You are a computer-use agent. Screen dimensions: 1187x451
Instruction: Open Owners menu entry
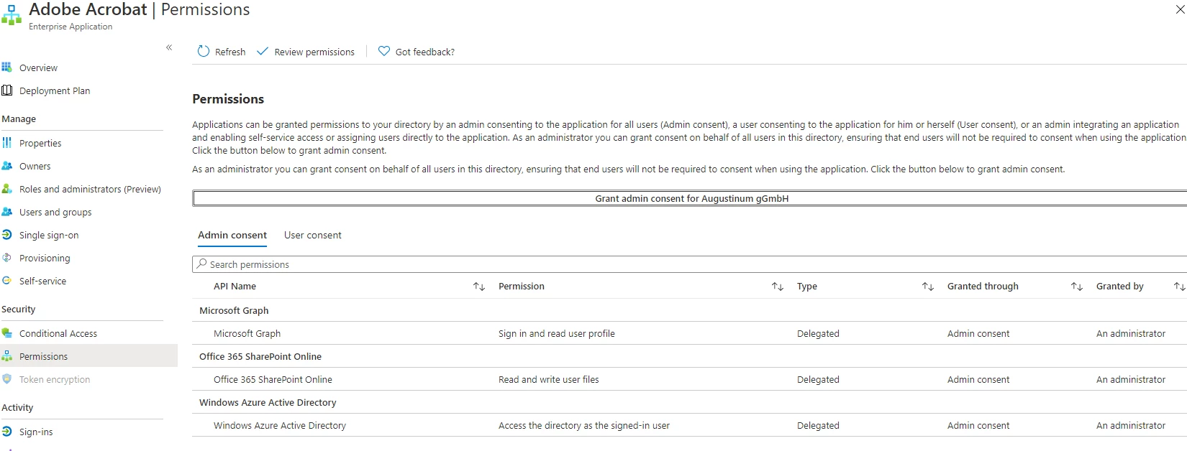pos(35,166)
